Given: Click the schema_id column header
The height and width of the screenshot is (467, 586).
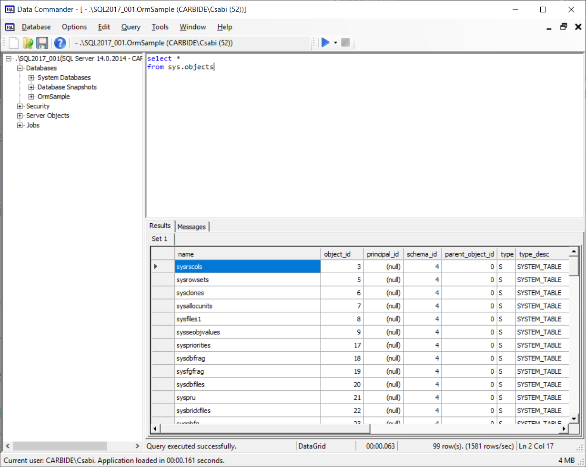Looking at the screenshot, I should [x=423, y=254].
